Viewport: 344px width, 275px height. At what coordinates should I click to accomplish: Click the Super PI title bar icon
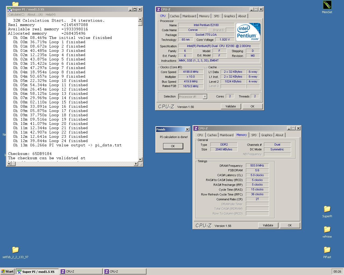[x=9, y=9]
